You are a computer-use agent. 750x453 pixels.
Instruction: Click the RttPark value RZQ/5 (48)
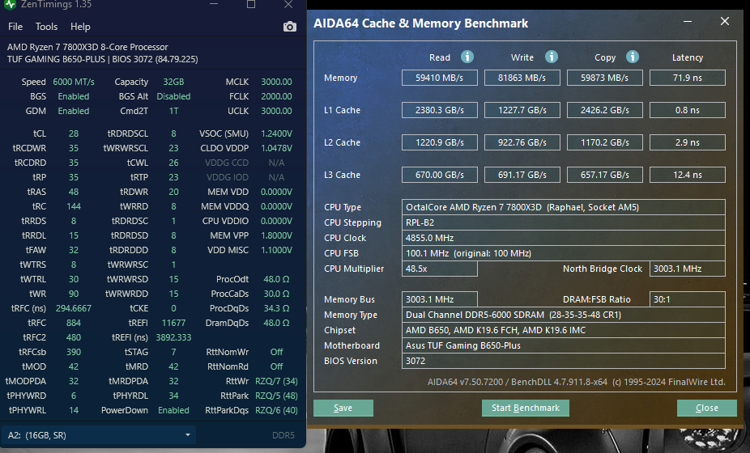276,396
